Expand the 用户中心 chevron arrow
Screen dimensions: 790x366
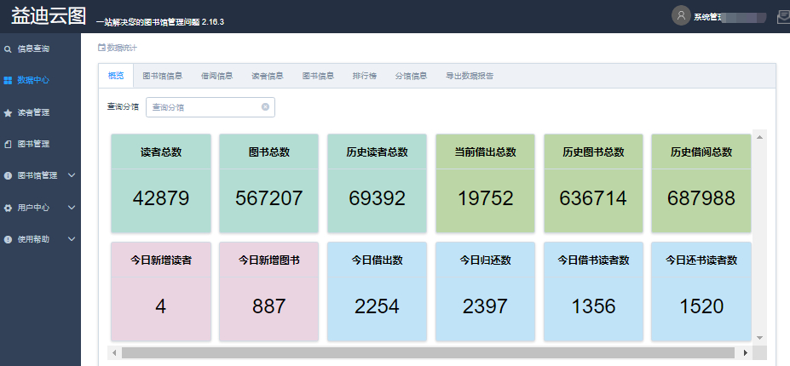72,208
